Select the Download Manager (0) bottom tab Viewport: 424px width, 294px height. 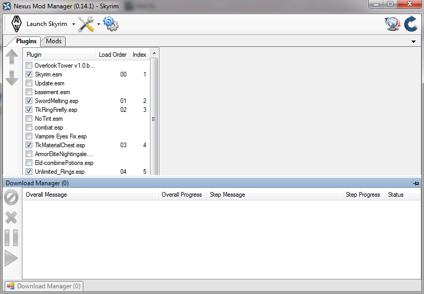pyautogui.click(x=44, y=286)
